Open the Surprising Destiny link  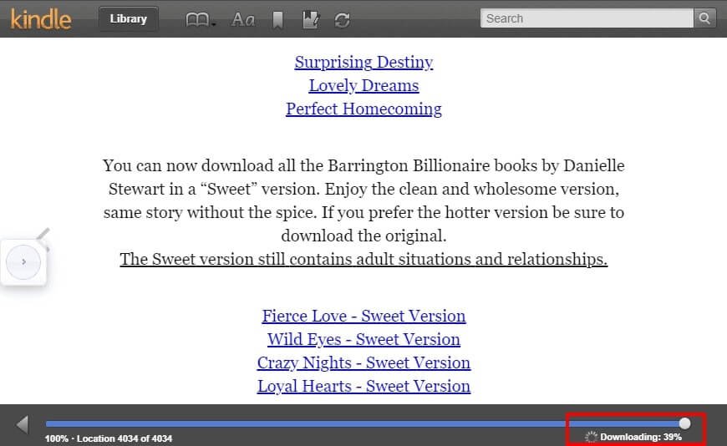tap(363, 62)
